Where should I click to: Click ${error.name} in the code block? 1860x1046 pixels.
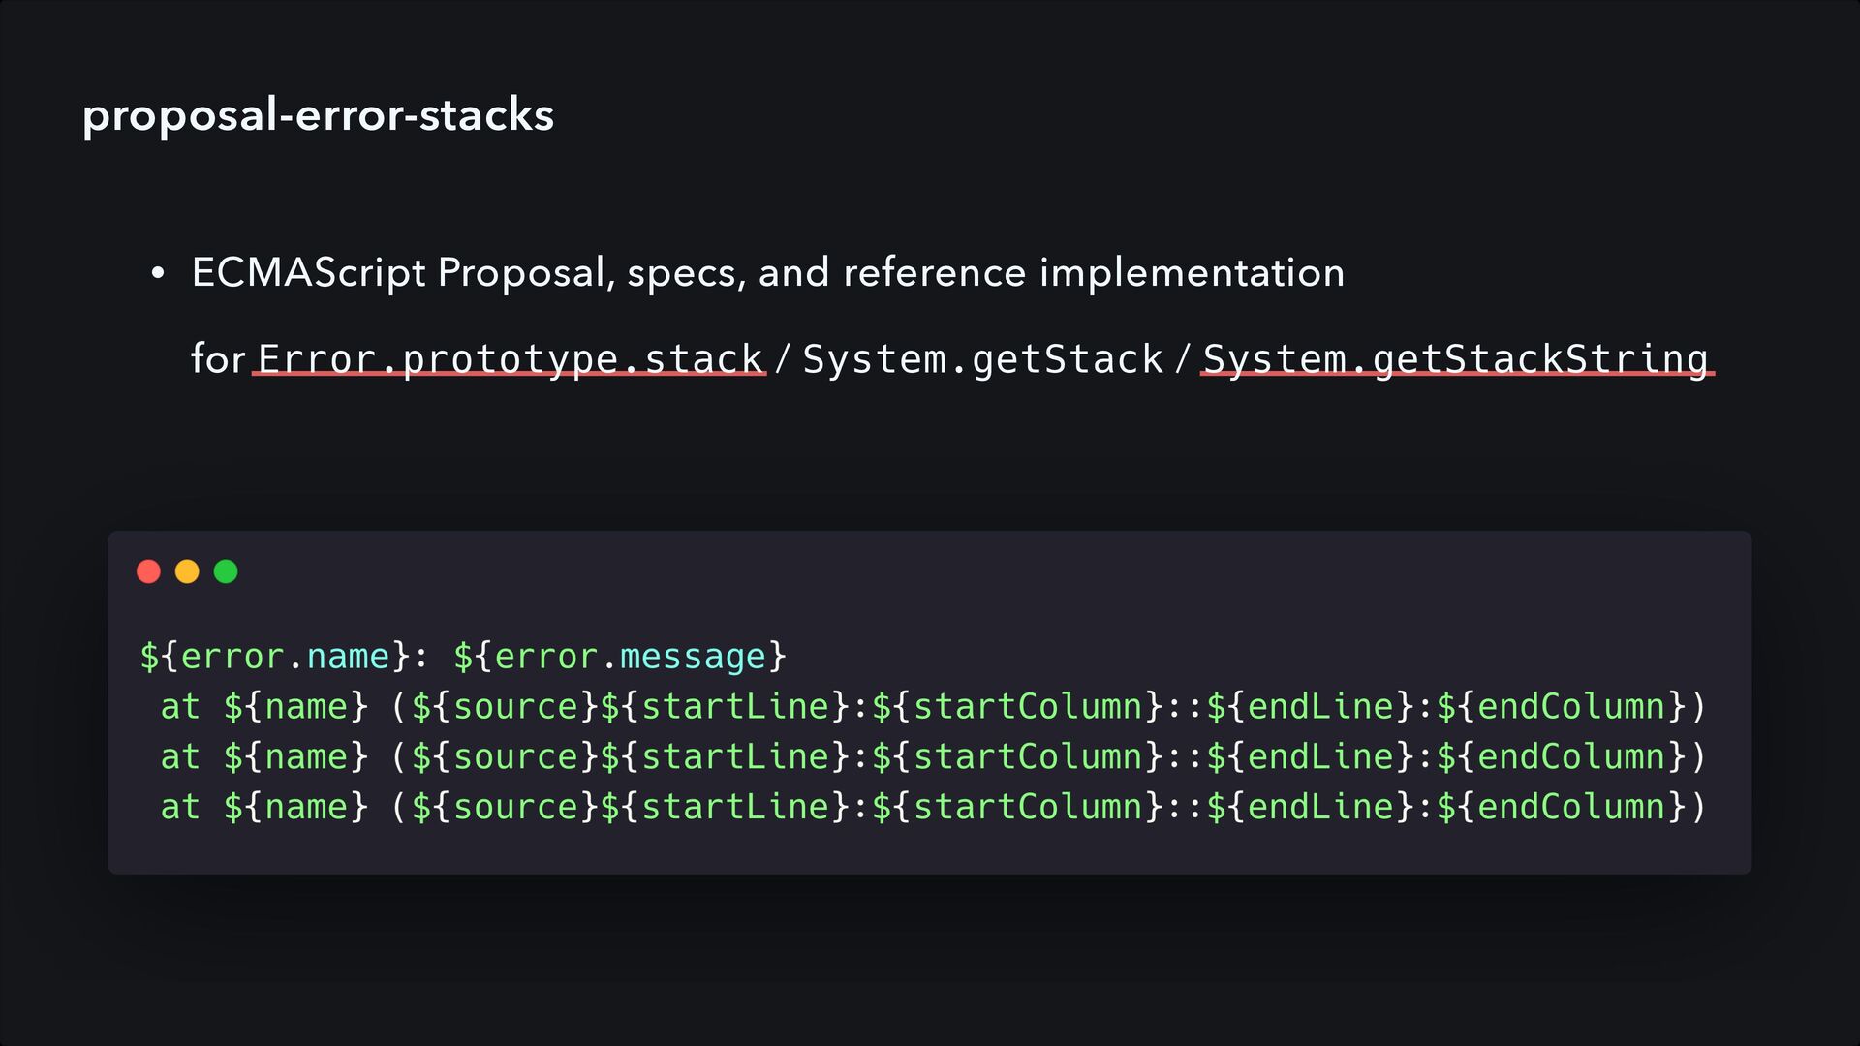pos(276,657)
